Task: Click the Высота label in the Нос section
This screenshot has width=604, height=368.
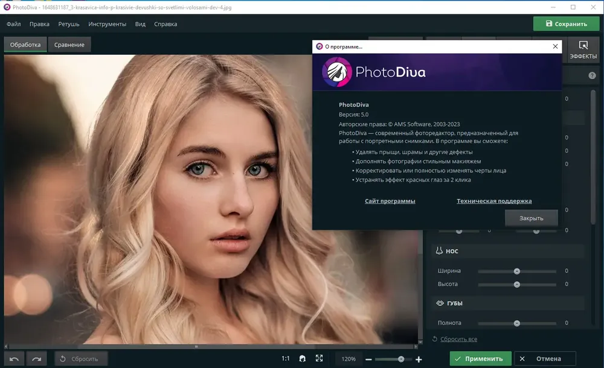Action: tap(448, 284)
